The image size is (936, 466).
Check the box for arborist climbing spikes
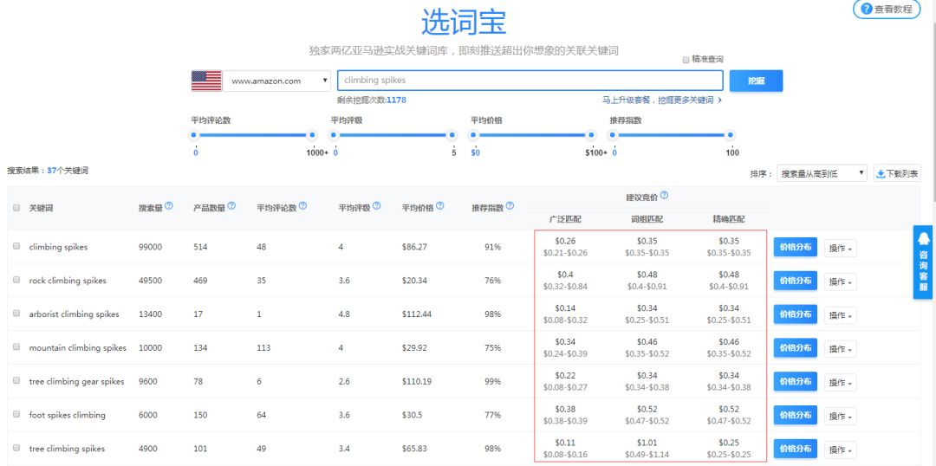[16, 313]
